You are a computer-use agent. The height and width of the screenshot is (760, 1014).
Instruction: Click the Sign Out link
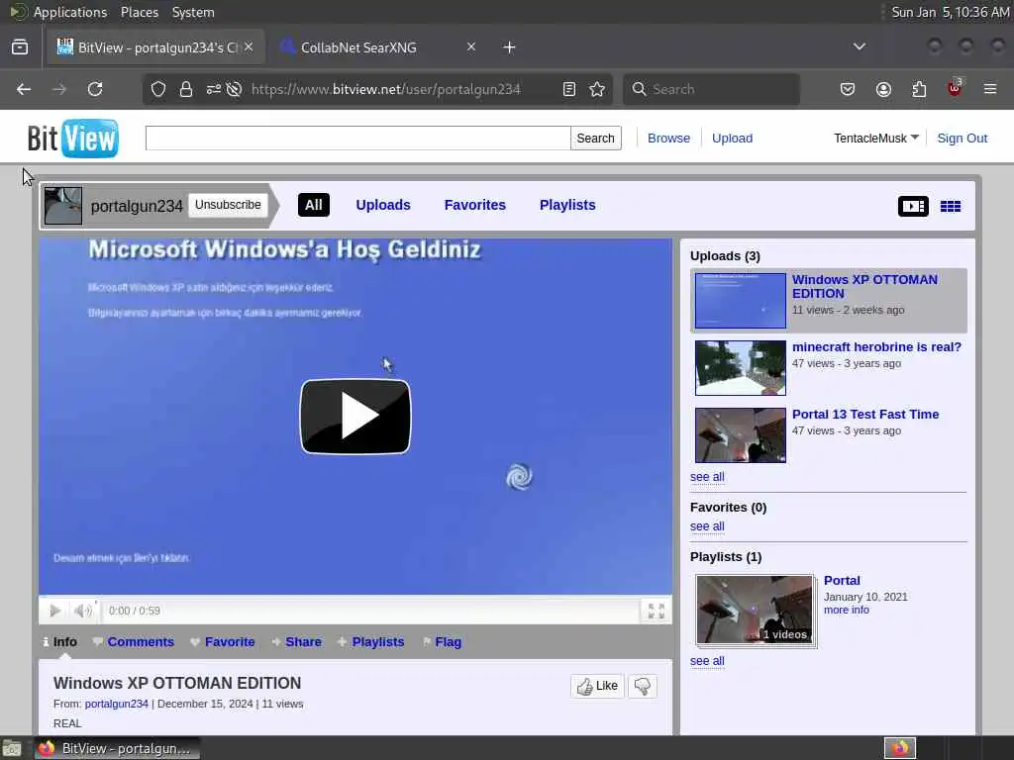[x=963, y=139]
